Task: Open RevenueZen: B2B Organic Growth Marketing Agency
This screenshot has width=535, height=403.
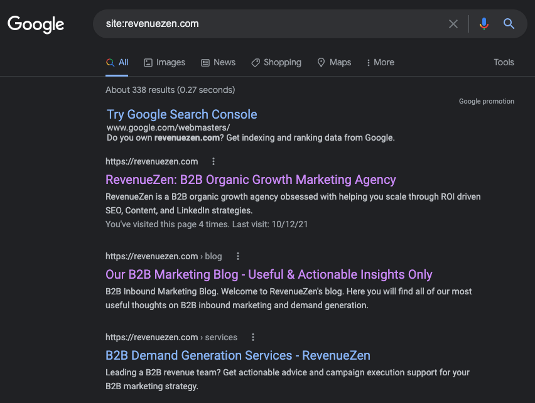Action: 251,180
